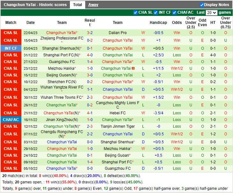
Task: Click the CHA SL badge for the 22/04/23 match
Action: pyautogui.click(x=11, y=33)
